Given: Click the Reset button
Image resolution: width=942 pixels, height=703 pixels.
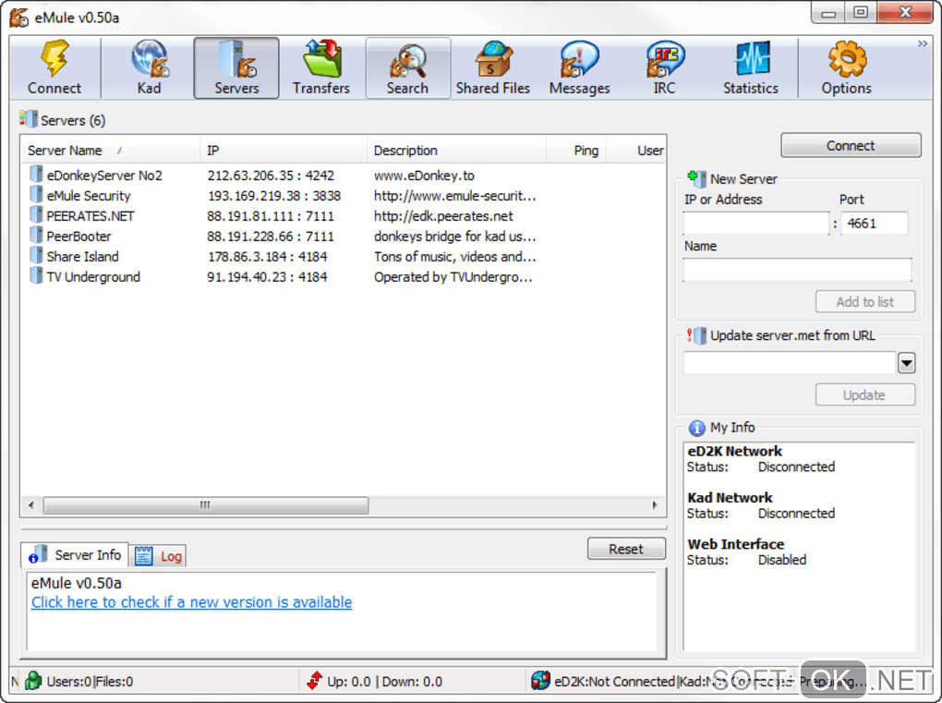Looking at the screenshot, I should click(626, 549).
